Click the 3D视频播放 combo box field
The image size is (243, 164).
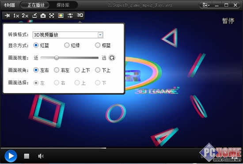pos(68,35)
